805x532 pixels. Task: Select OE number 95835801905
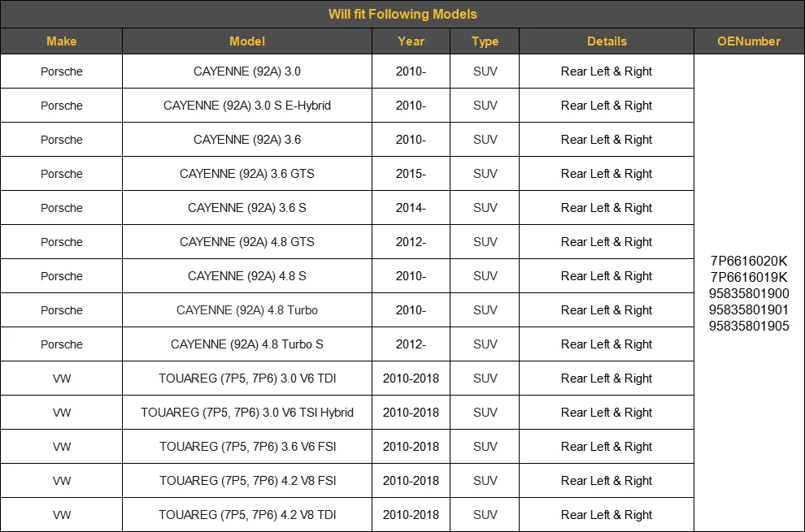coord(749,326)
